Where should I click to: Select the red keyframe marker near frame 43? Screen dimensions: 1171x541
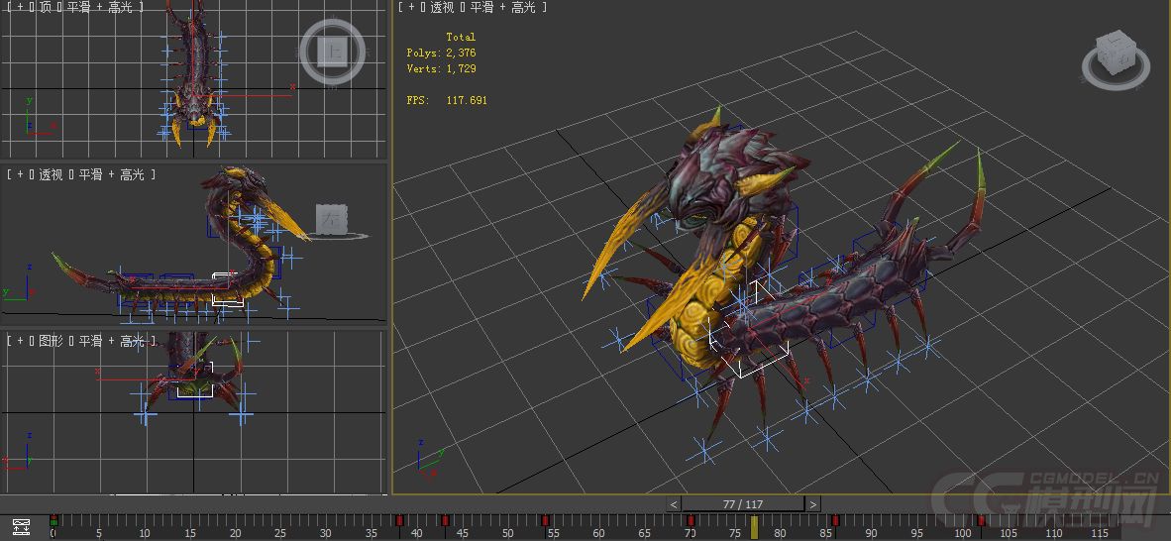pyautogui.click(x=445, y=520)
